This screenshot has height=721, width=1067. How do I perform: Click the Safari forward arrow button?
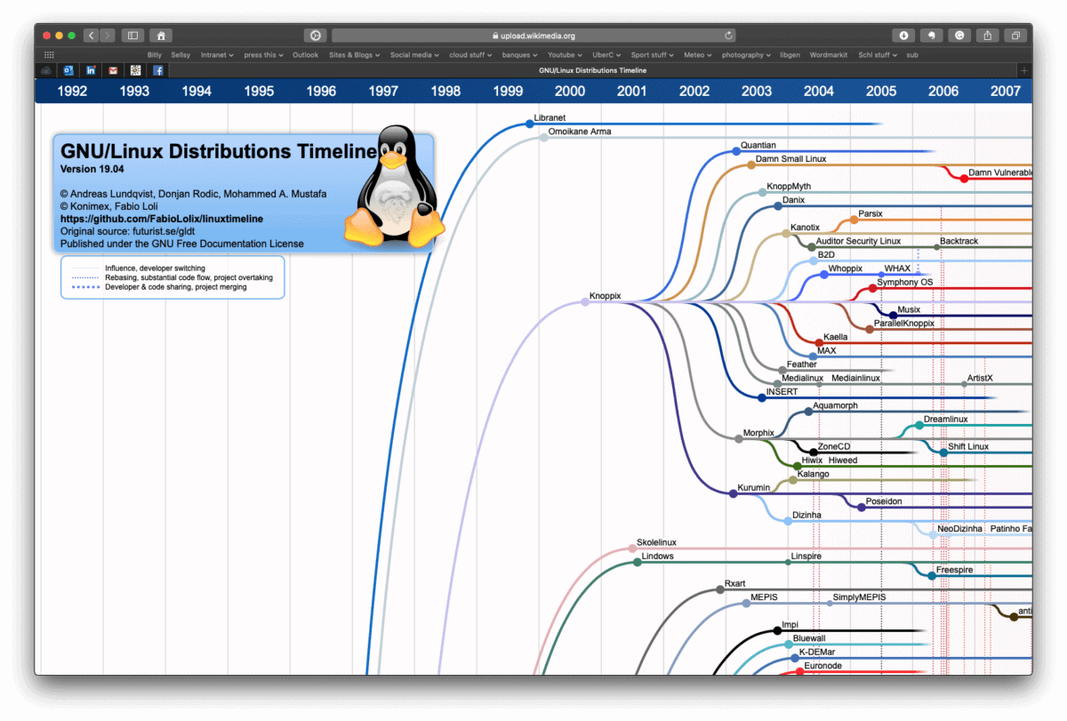coord(108,36)
